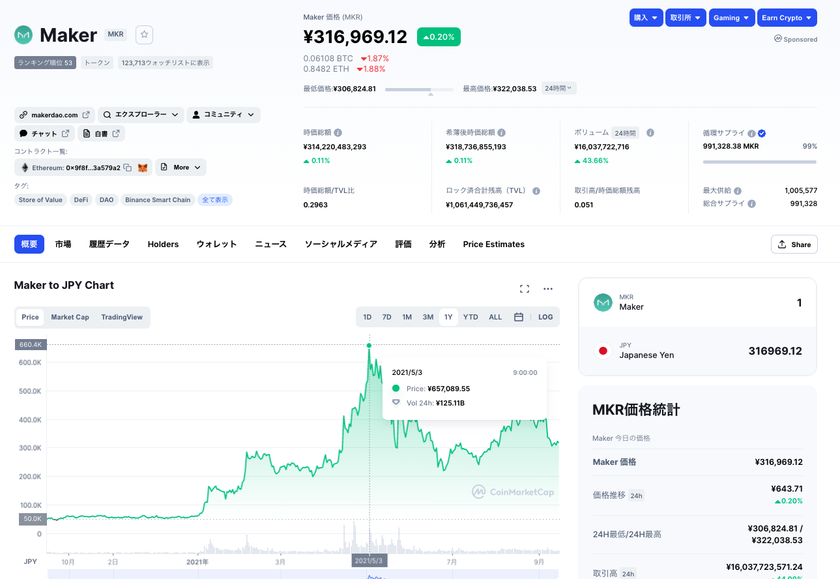
Task: Open makerdao.com website link
Action: [55, 115]
